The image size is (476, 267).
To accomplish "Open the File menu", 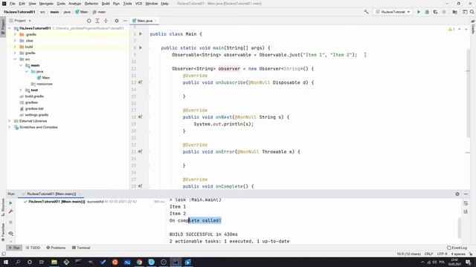I will pos(13,4).
